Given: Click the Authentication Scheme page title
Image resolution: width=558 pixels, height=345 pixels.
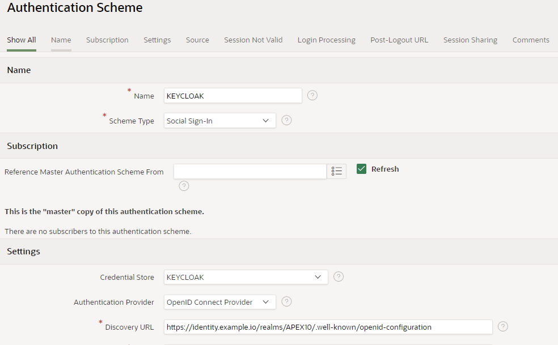Looking at the screenshot, I should pyautogui.click(x=75, y=7).
